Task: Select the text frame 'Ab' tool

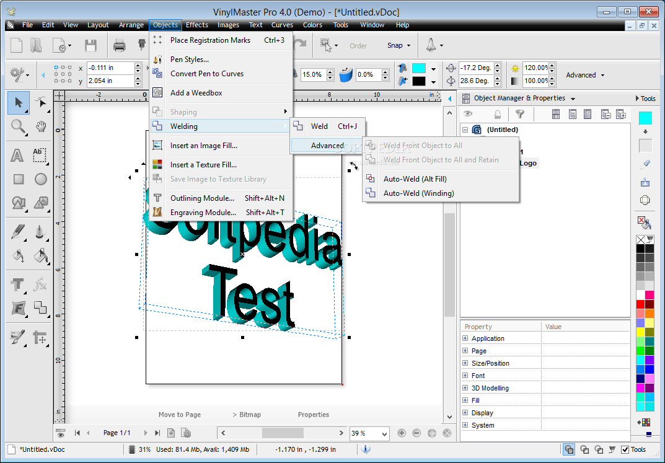Action: pyautogui.click(x=40, y=155)
